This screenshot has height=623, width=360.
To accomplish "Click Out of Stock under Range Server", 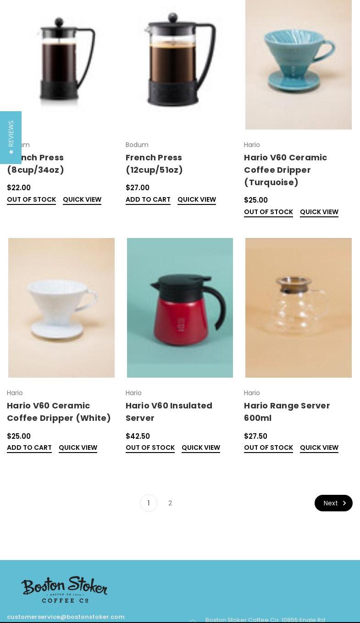I will [268, 447].
